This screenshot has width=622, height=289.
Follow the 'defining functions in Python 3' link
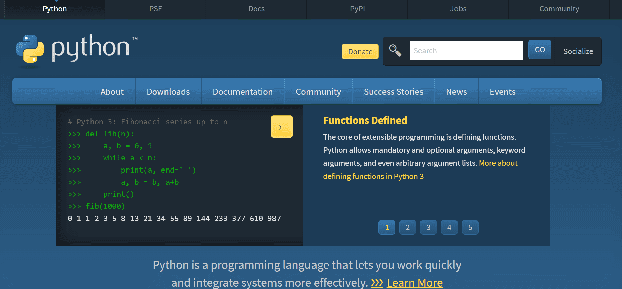[373, 176]
